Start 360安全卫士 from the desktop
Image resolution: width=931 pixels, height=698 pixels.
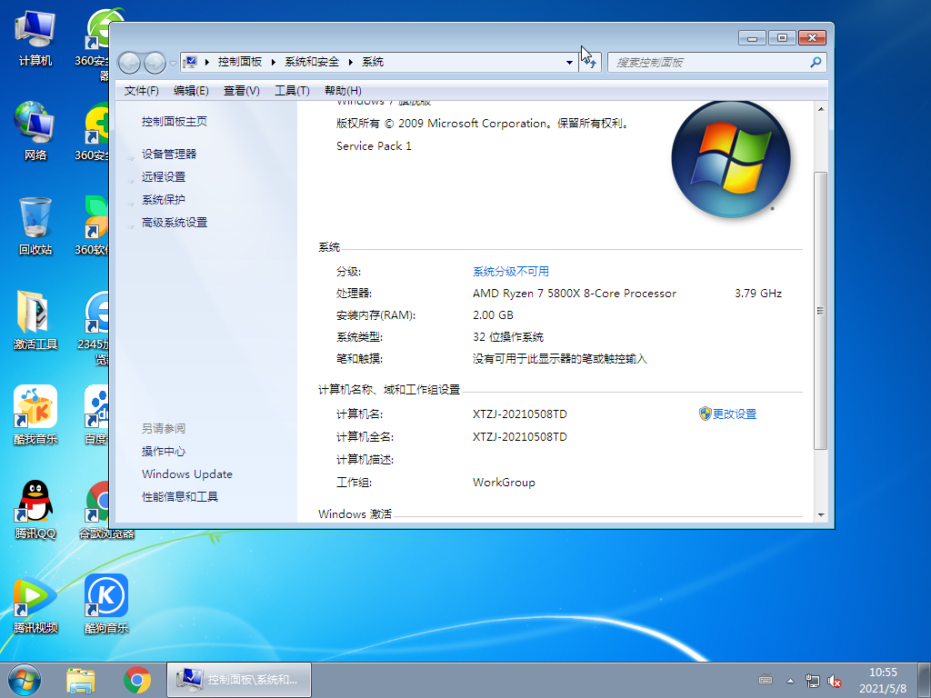pyautogui.click(x=105, y=130)
